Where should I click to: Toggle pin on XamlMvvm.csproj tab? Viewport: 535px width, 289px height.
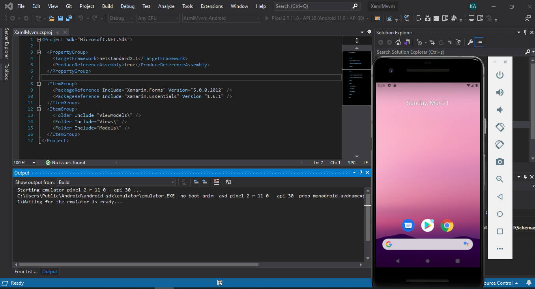(x=58, y=32)
